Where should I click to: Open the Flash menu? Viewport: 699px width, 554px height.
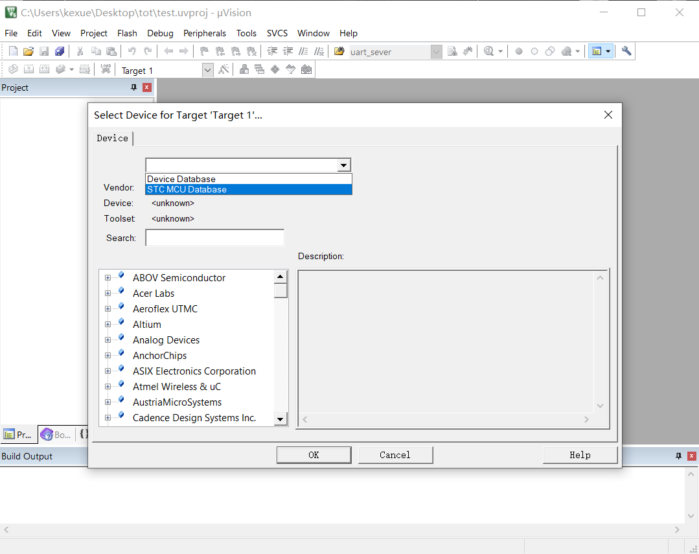tap(127, 33)
